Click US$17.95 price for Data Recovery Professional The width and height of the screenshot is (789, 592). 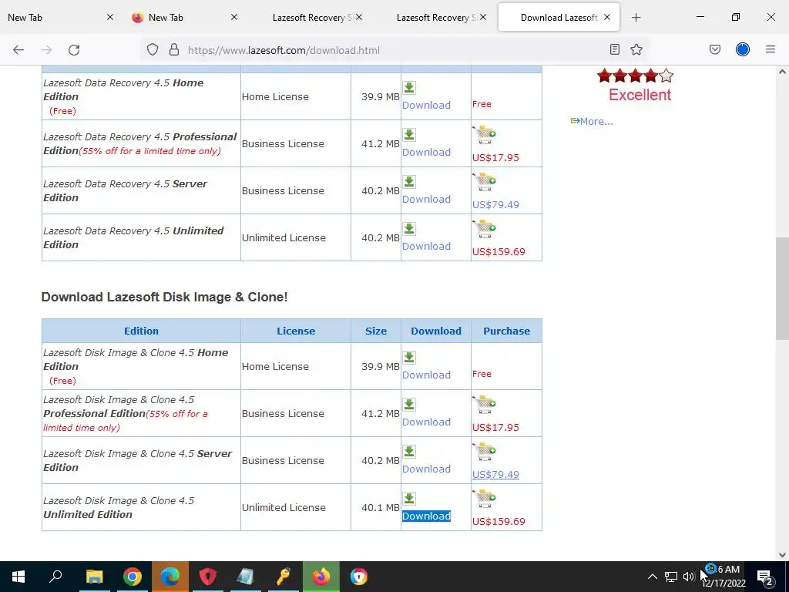(x=495, y=158)
